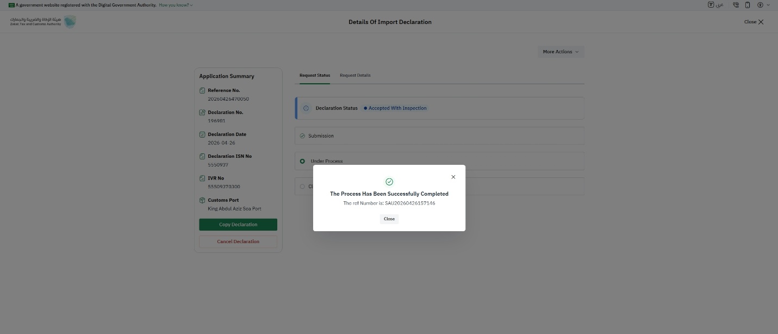Screen dimensions: 778x334
Task: Click the Application Summary heading
Action: 227,76
